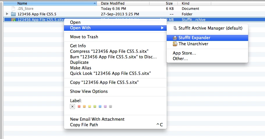Copy "123456 App File CS5.5.sitx" entry
Viewport: 265px width, 139px height.
point(115,82)
